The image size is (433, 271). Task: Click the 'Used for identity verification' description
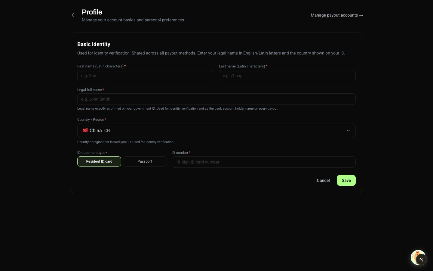[x=211, y=53]
